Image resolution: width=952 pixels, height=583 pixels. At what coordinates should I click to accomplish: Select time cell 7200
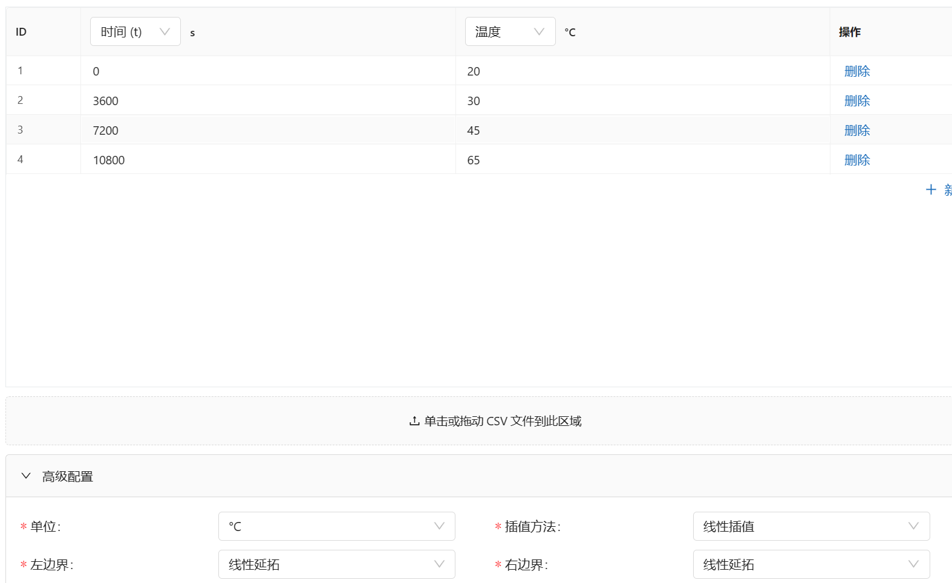click(268, 130)
